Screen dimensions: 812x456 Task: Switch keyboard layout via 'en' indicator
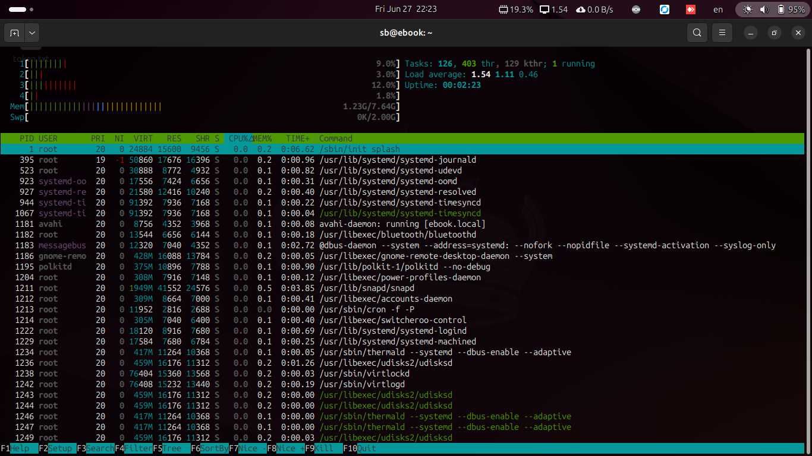(718, 9)
